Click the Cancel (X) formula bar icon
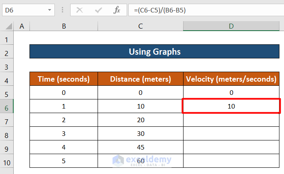 (80, 10)
